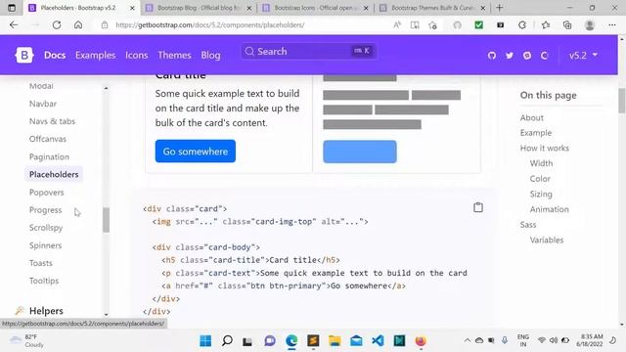Open File Explorer from taskbar
This screenshot has width=626, height=352.
point(335,341)
